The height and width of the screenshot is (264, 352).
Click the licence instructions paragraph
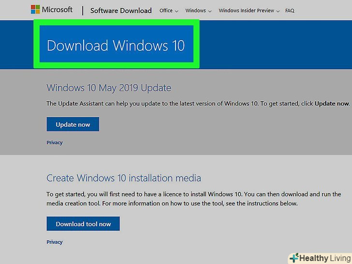pos(194,199)
